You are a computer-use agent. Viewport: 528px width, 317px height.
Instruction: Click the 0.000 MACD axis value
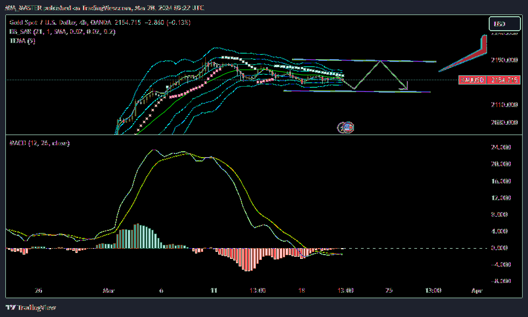pyautogui.click(x=500, y=248)
